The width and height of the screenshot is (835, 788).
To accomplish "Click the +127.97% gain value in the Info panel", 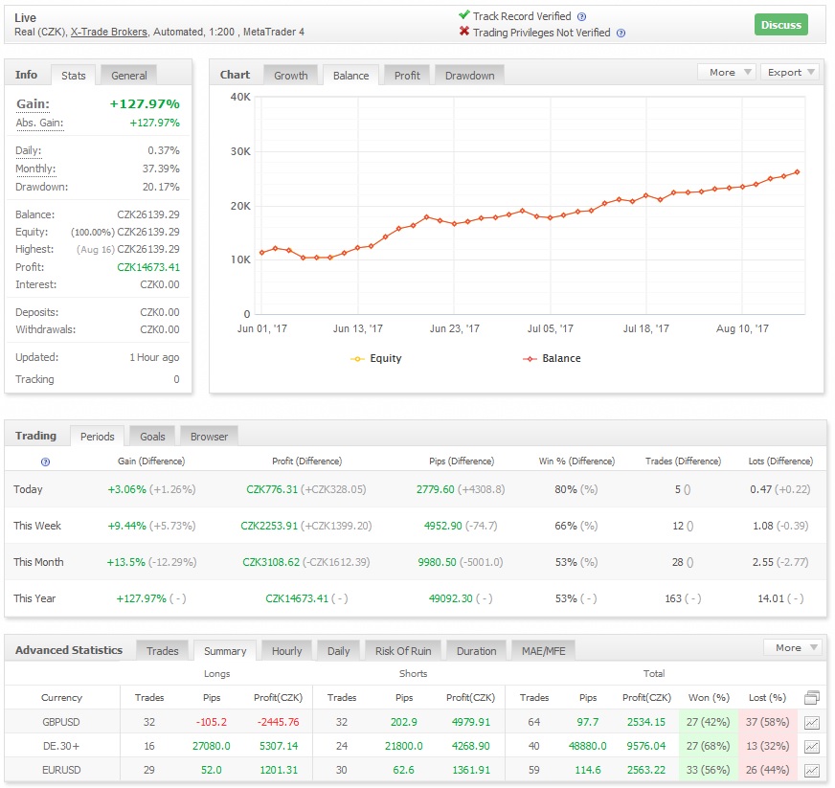I will tap(145, 103).
